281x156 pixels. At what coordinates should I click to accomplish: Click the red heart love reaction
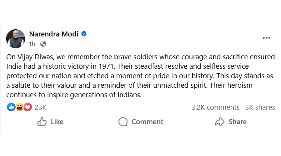point(28,107)
